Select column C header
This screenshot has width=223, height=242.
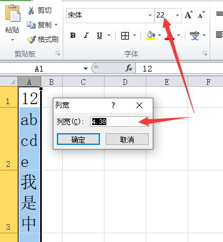point(83,81)
